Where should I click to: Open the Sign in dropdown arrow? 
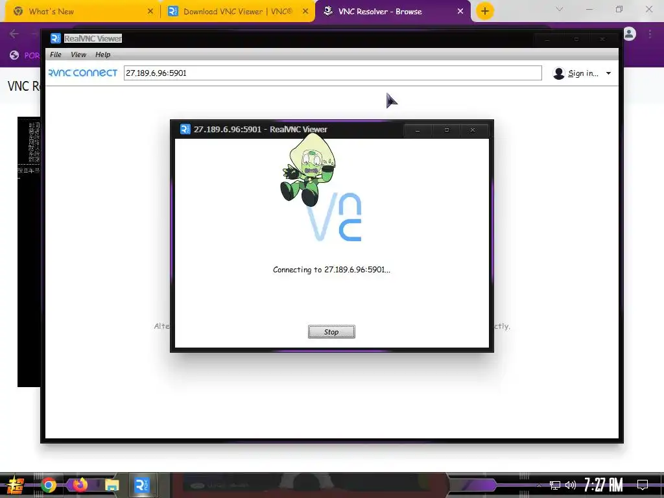coord(608,73)
